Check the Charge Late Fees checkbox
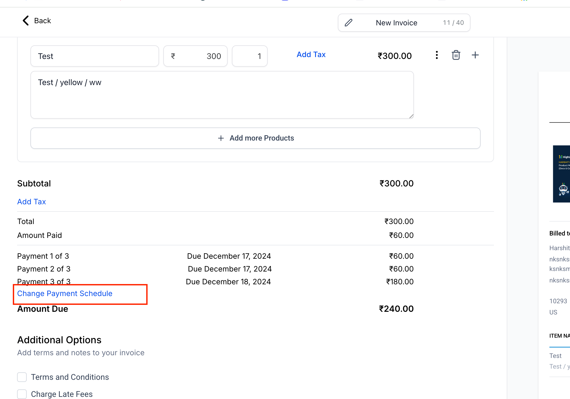Screen dimensions: 570x399 [22, 394]
